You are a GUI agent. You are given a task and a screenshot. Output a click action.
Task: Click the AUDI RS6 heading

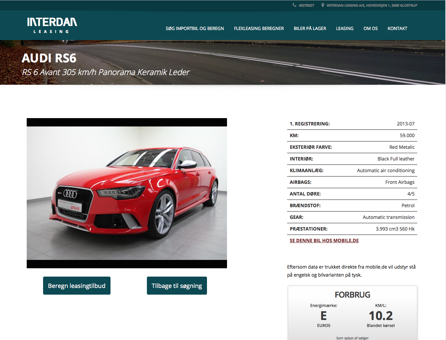pos(49,58)
